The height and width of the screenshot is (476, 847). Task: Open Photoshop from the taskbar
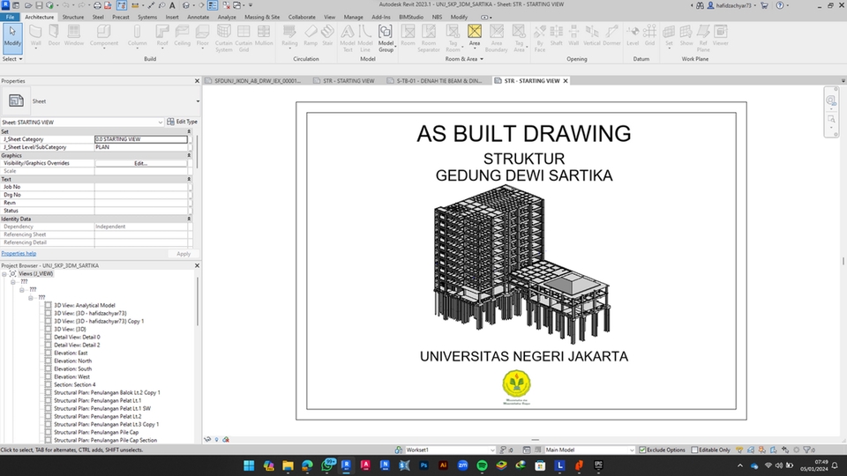pos(424,465)
